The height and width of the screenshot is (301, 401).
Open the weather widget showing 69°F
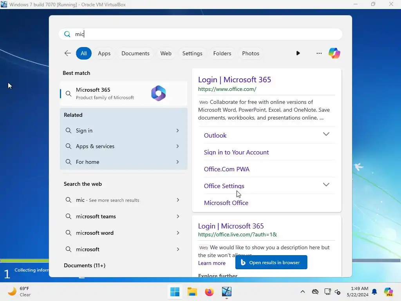pyautogui.click(x=19, y=292)
